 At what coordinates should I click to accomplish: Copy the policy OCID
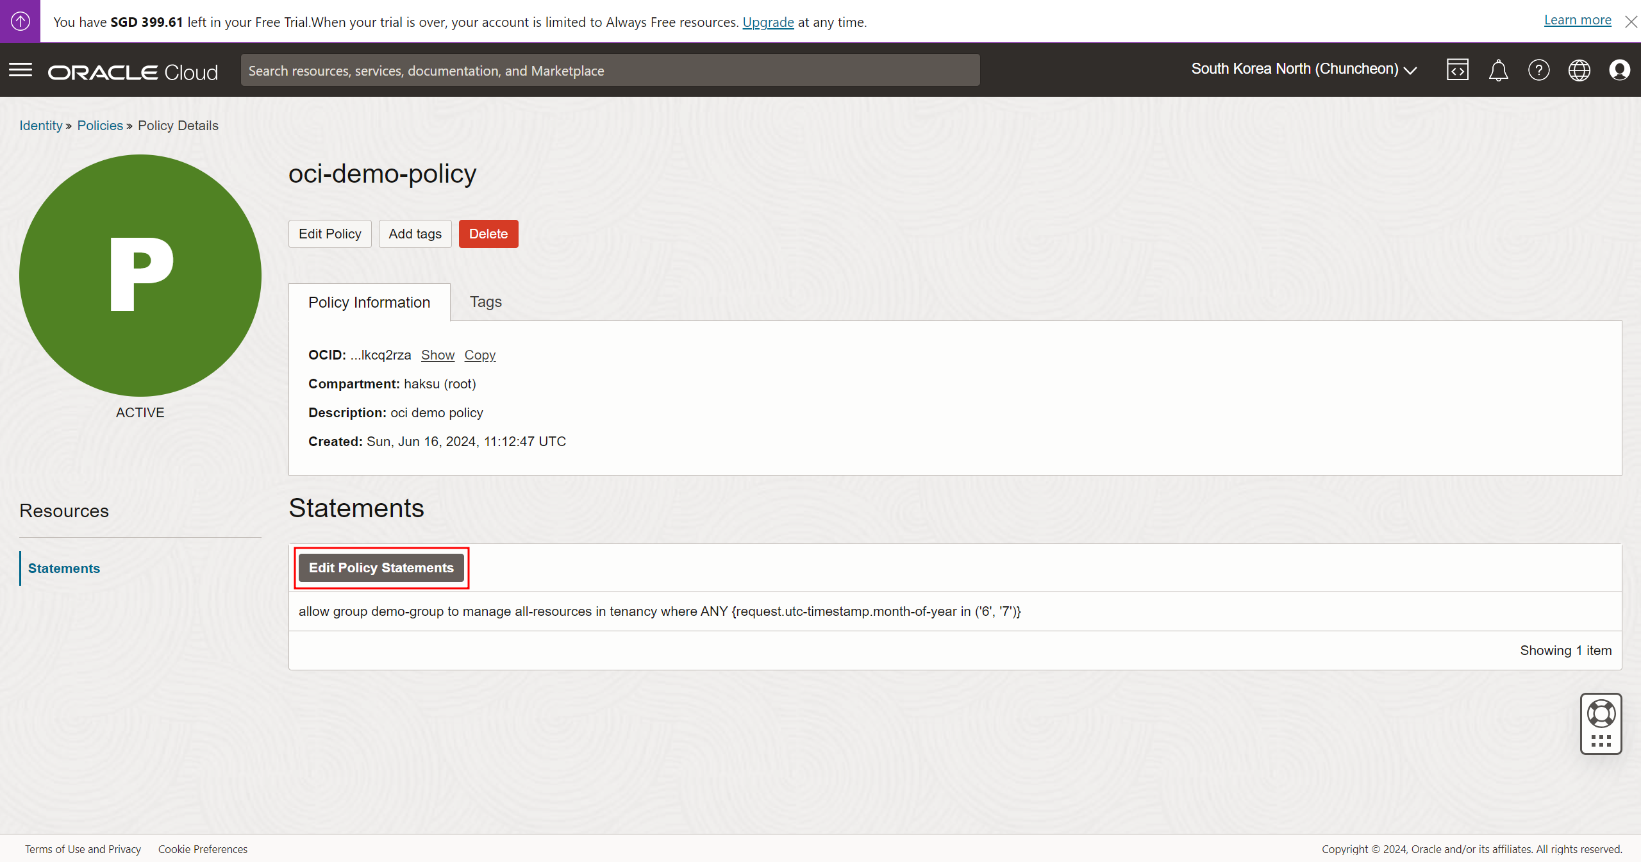479,355
